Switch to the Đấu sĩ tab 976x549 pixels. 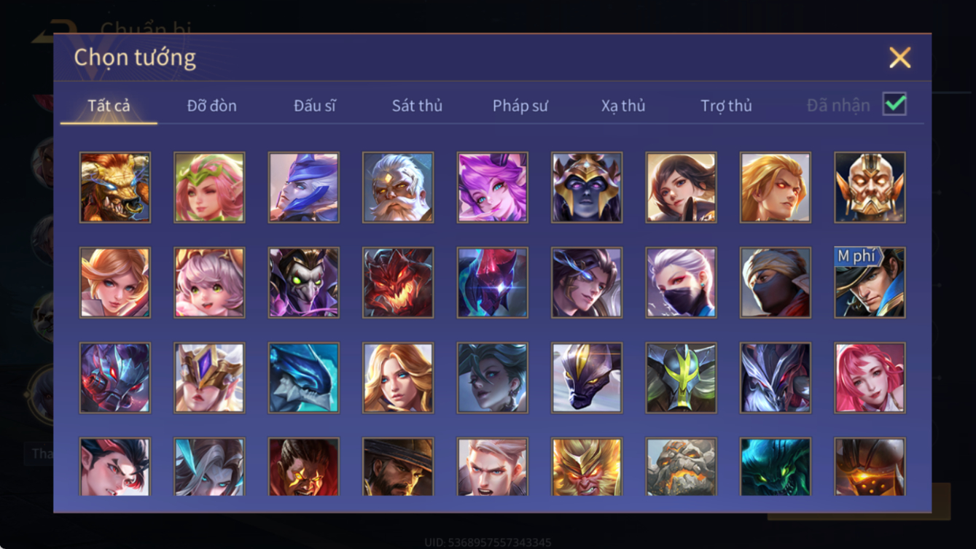point(315,106)
